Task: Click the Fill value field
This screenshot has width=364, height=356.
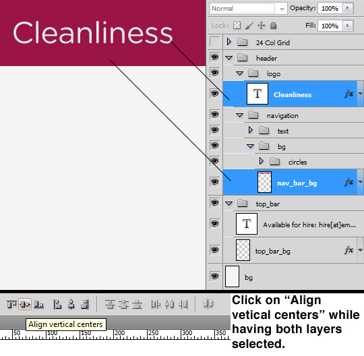Action: tap(330, 26)
